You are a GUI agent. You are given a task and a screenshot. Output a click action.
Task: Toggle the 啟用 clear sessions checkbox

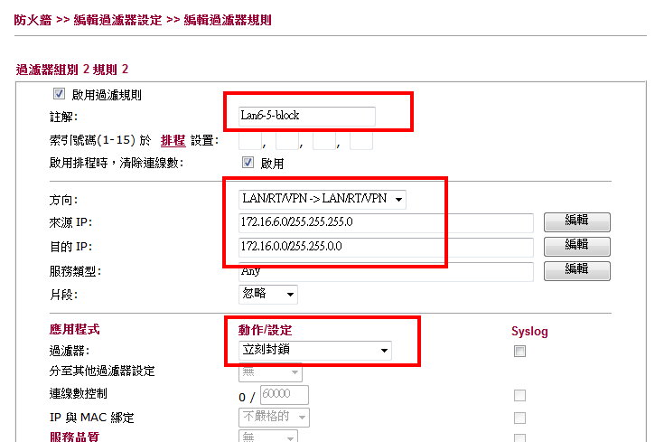click(248, 163)
